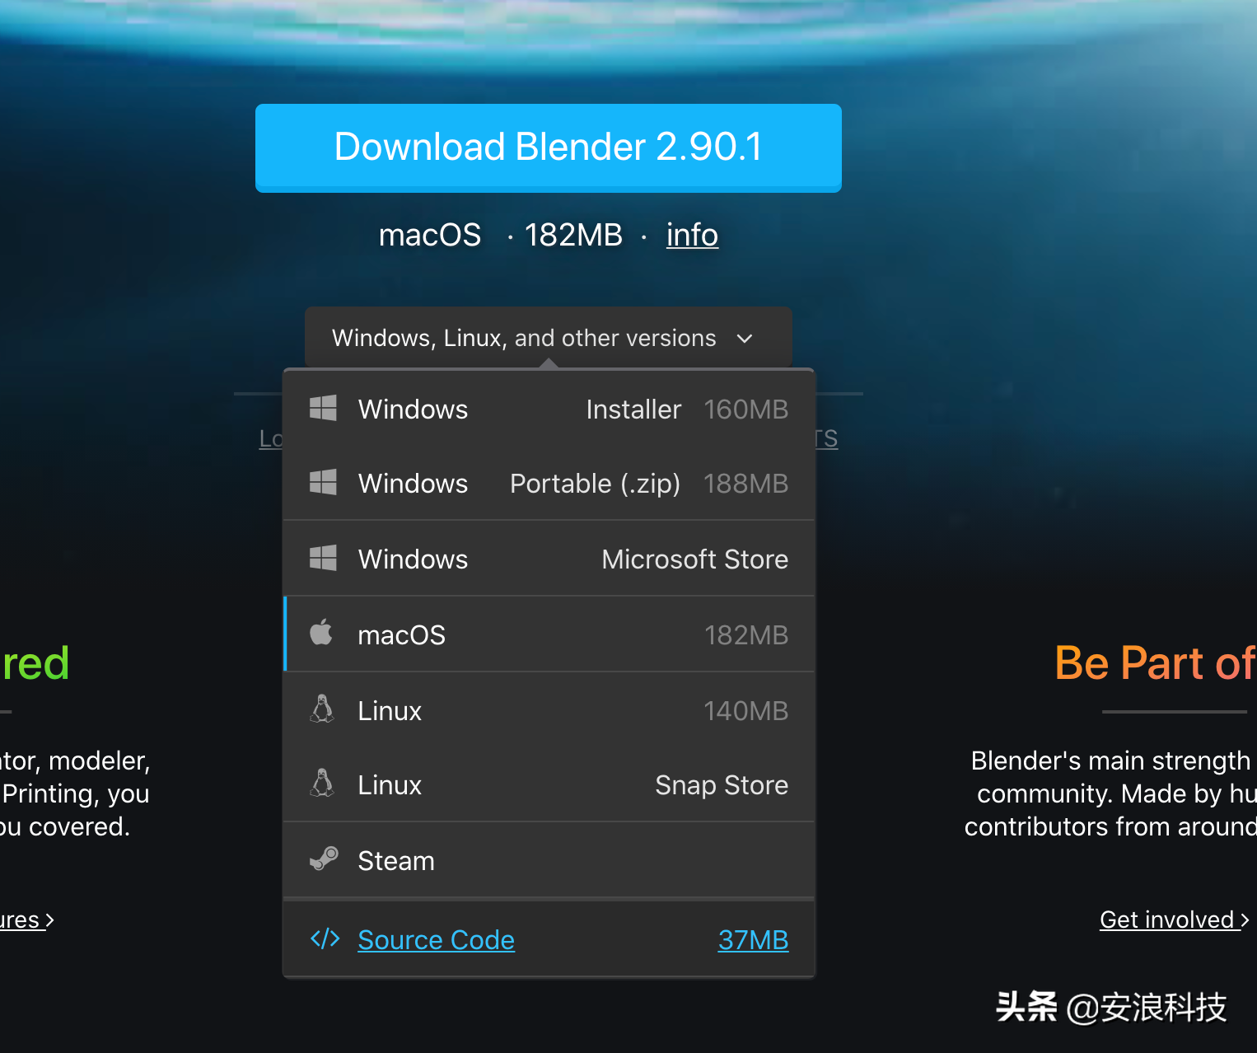Click the '188MB' size of the Portable zip
Viewport: 1257px width, 1053px height.
pos(746,484)
